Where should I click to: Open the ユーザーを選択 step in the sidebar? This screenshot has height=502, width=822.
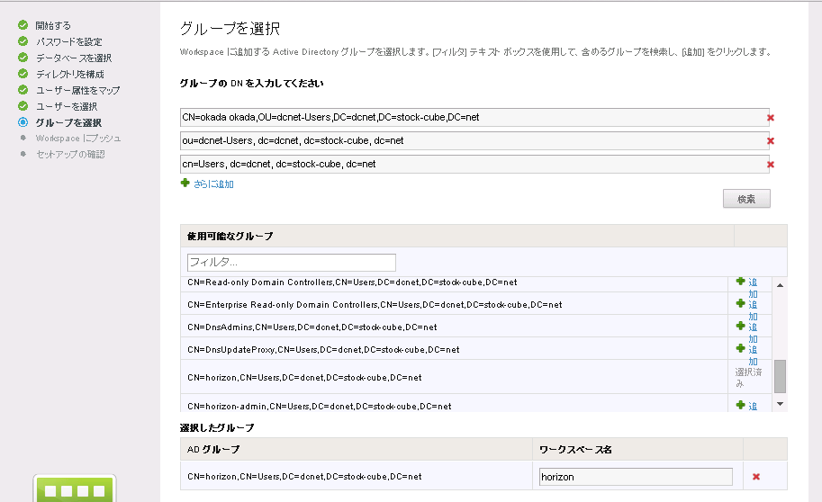(66, 106)
